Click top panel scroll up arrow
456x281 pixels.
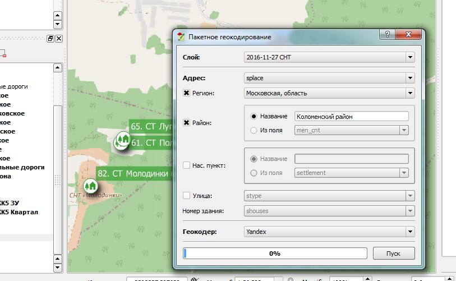(58, 15)
